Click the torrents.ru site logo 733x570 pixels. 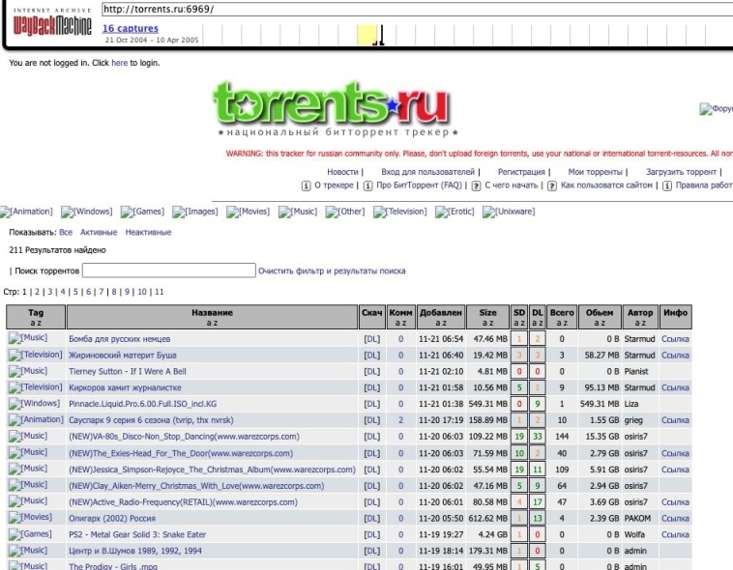(332, 104)
